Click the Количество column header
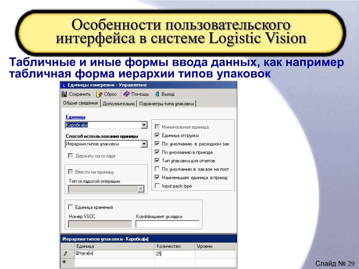 pos(175,246)
